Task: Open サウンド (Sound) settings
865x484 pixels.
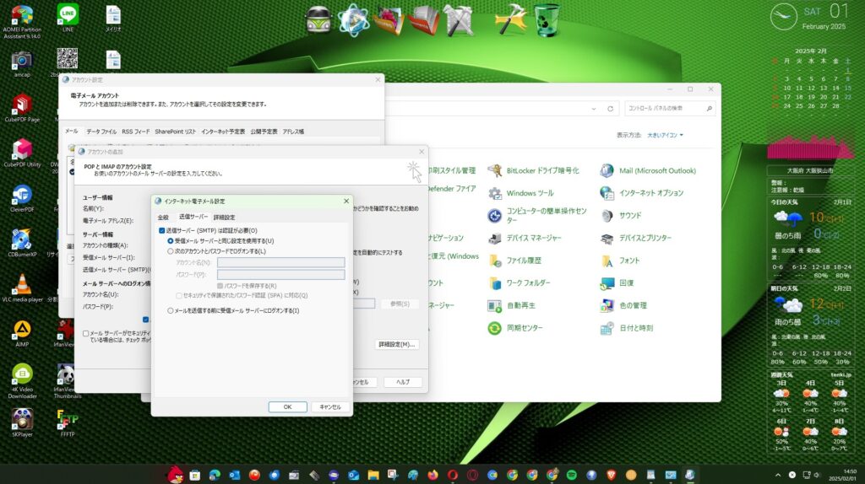Action: click(630, 215)
